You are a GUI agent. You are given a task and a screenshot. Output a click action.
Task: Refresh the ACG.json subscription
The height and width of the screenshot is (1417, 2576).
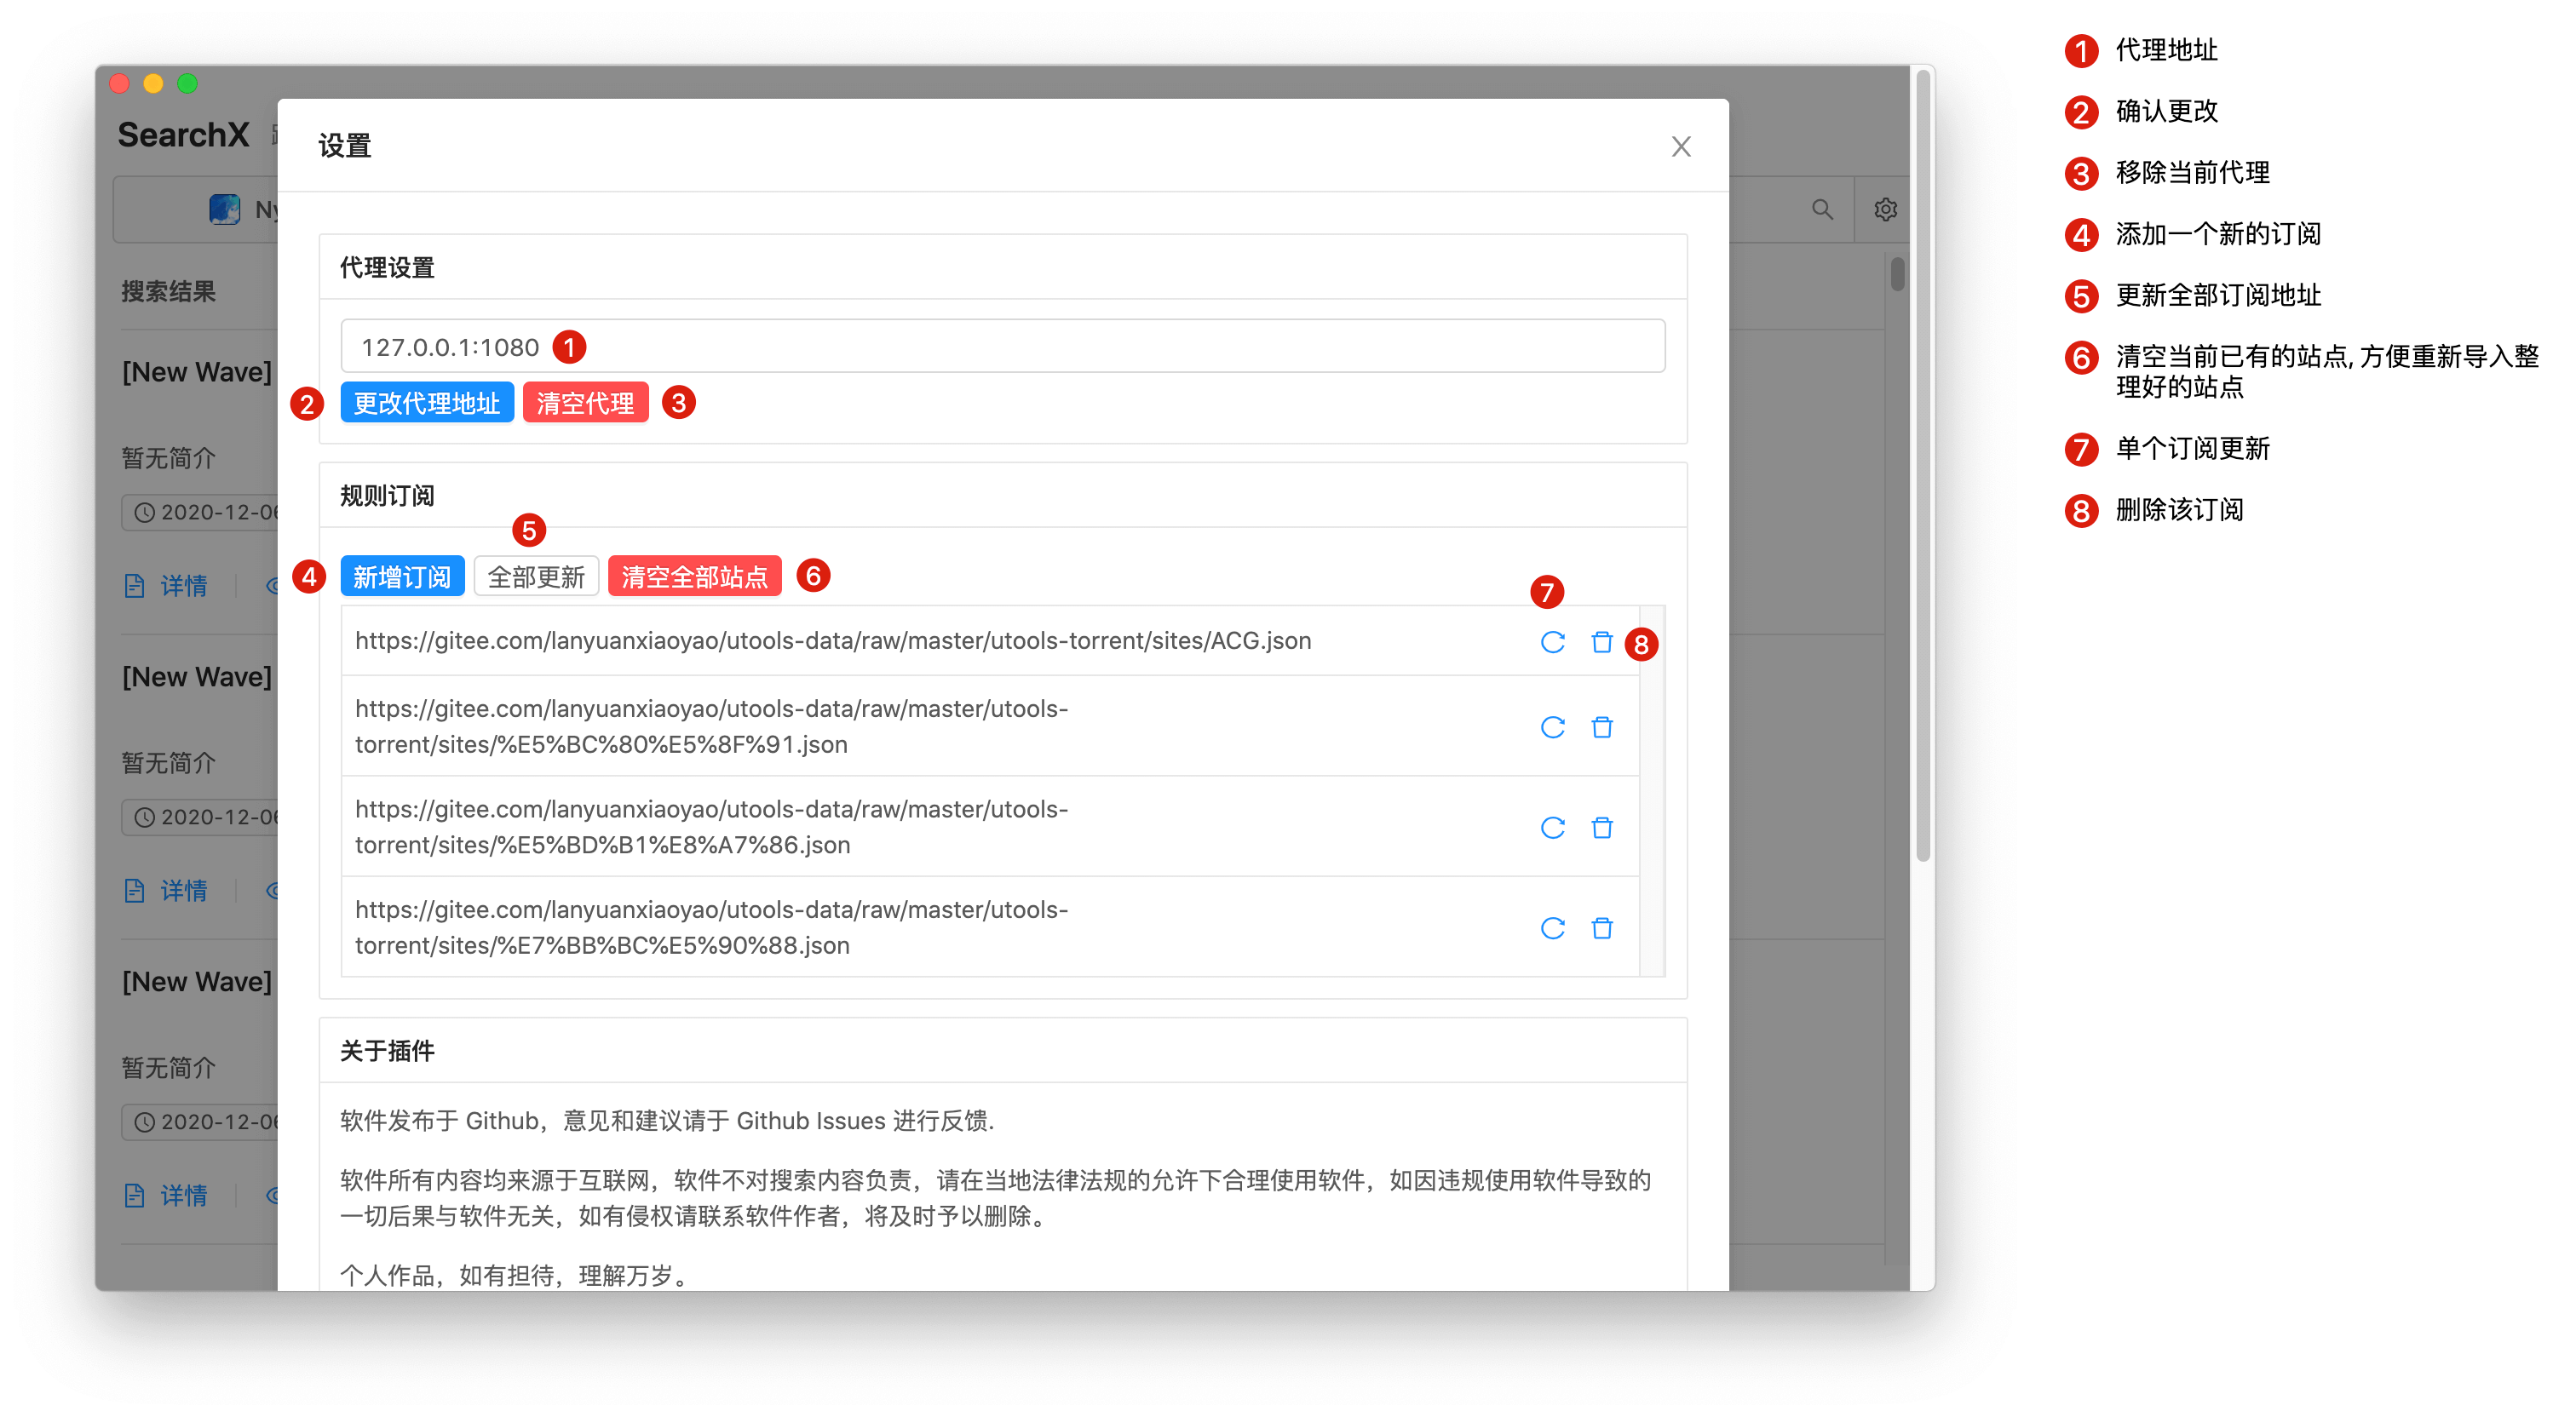pyautogui.click(x=1552, y=642)
